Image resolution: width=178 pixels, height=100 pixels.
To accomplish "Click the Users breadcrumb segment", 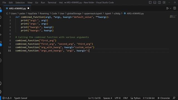I will click(x=14, y=14).
